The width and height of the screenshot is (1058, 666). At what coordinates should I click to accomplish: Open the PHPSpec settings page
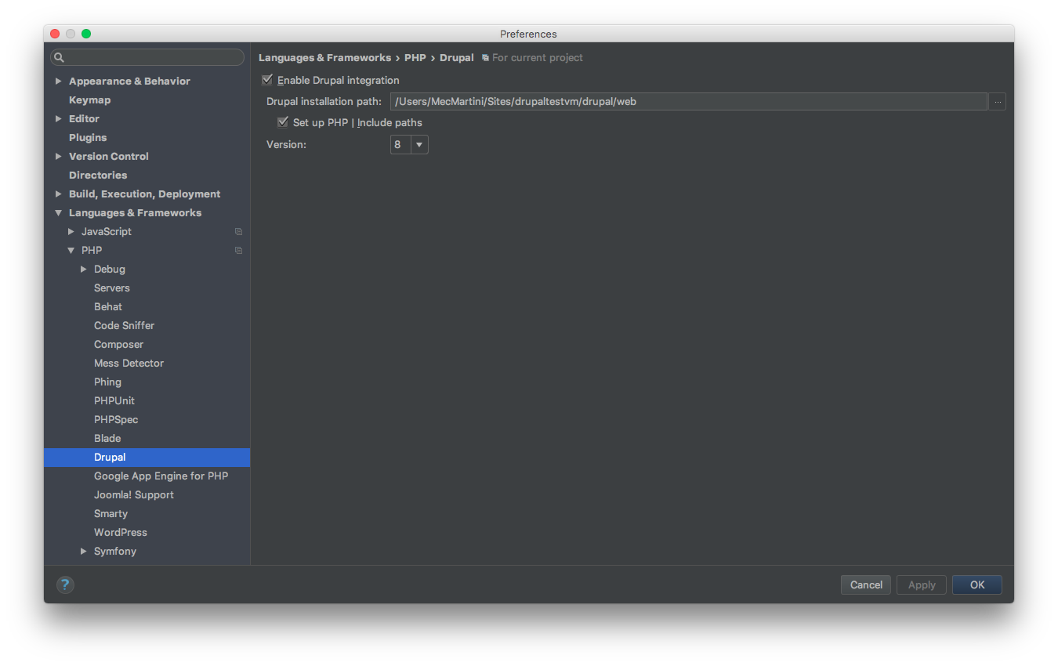pos(116,420)
